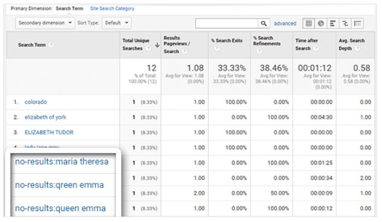This screenshot has height=222, width=382.
Task: Click the table search input field
Action: pos(227,24)
